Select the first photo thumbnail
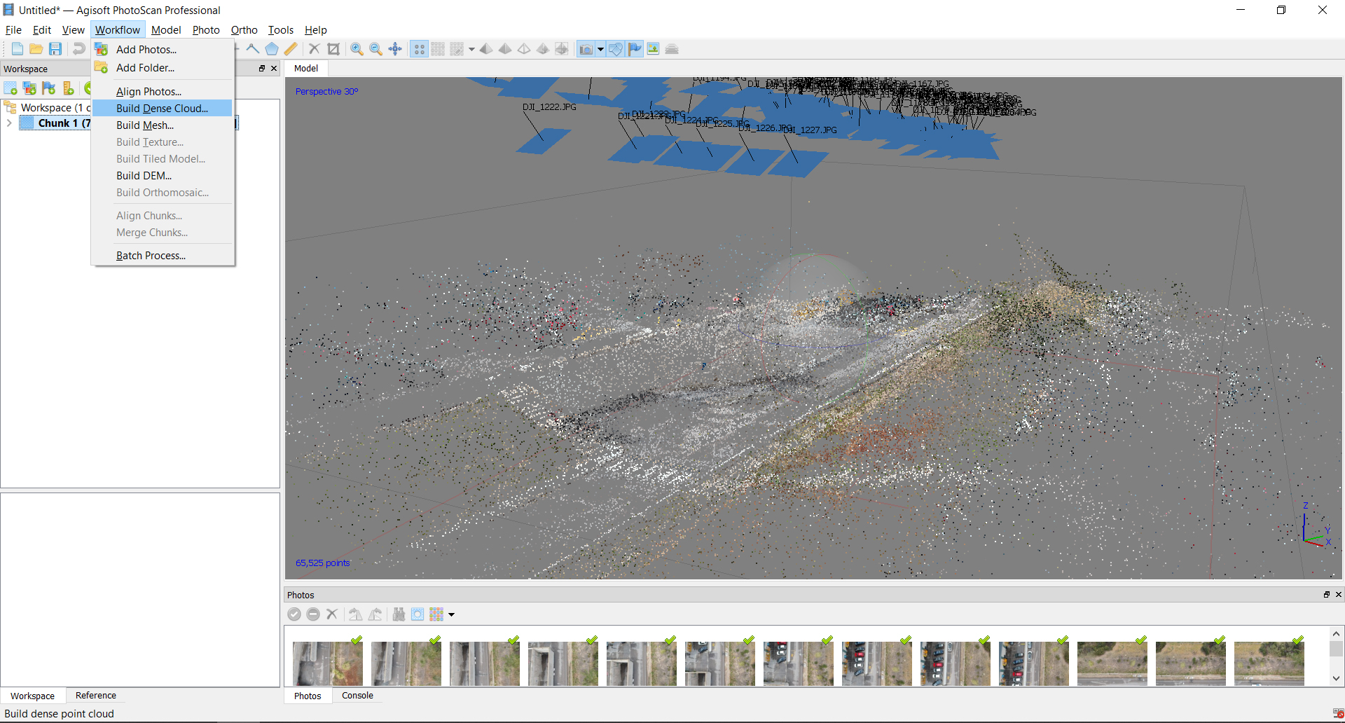 click(x=327, y=663)
